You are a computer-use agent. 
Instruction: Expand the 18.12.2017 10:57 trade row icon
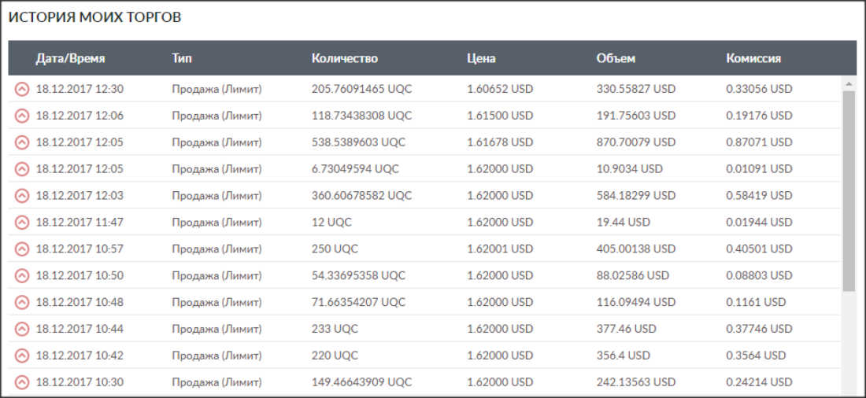pyautogui.click(x=21, y=249)
